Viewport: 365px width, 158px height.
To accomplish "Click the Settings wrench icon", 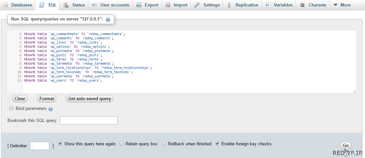I will (x=197, y=5).
